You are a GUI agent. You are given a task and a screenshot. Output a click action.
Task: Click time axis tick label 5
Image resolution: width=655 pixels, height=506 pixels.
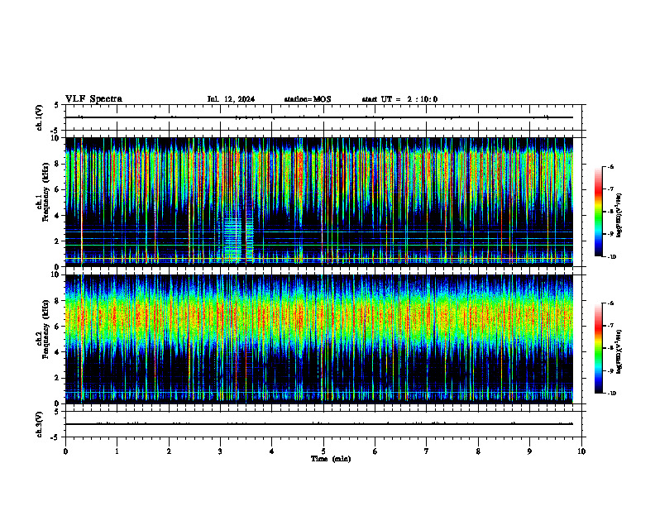click(323, 451)
